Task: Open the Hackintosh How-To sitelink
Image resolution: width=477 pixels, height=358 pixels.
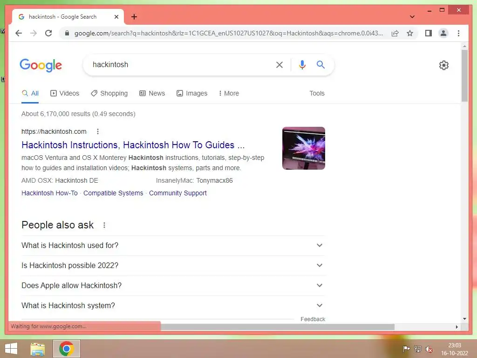Action: click(49, 193)
